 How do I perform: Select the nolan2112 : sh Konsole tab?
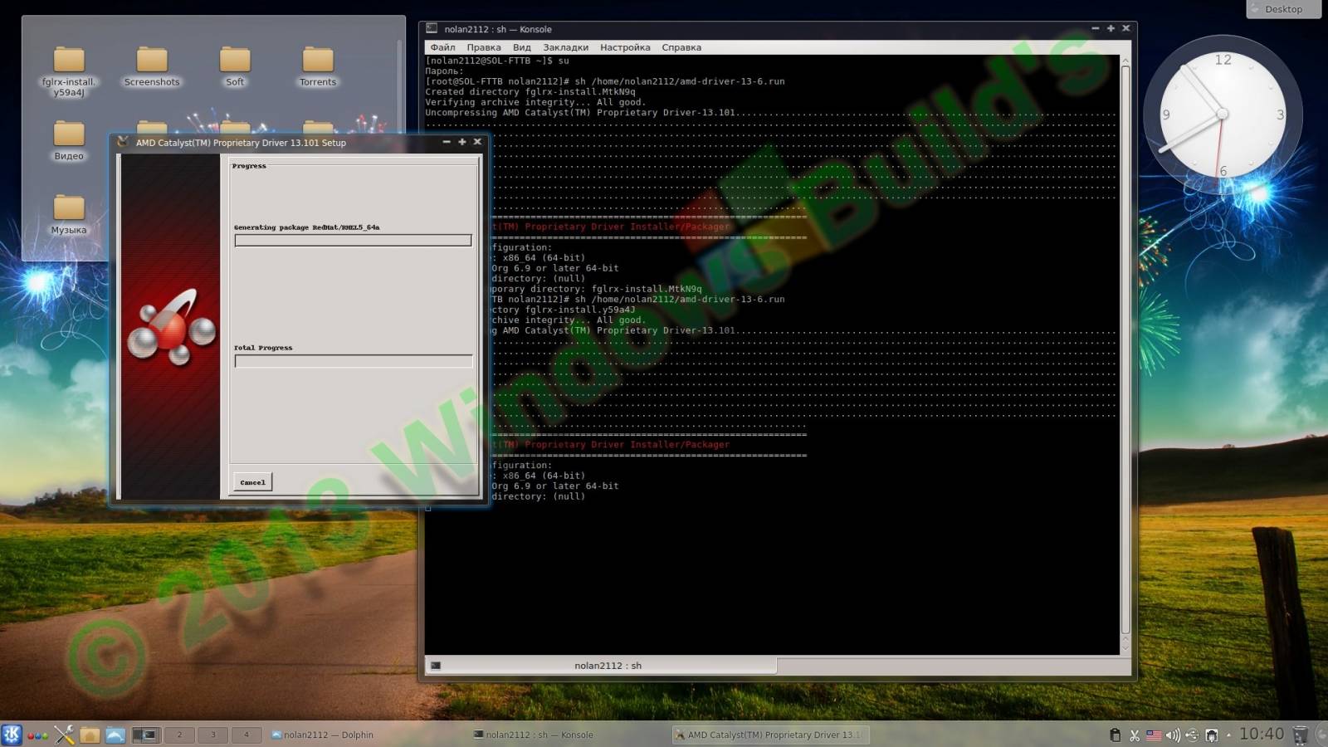(601, 666)
